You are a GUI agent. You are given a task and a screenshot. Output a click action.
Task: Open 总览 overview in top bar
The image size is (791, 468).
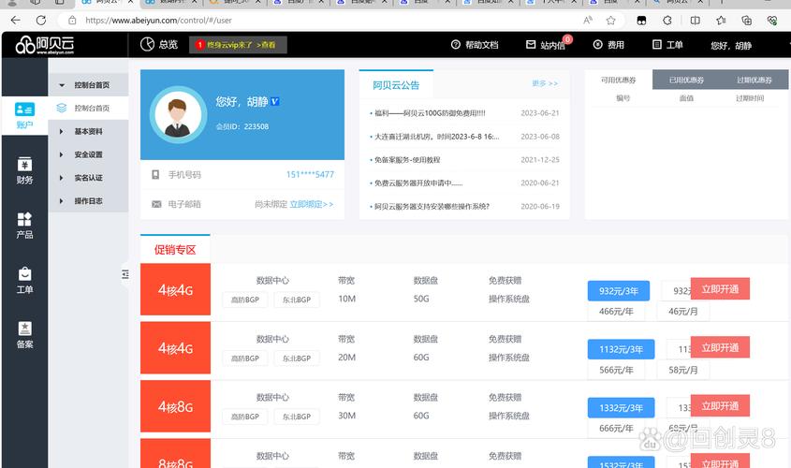coord(159,44)
